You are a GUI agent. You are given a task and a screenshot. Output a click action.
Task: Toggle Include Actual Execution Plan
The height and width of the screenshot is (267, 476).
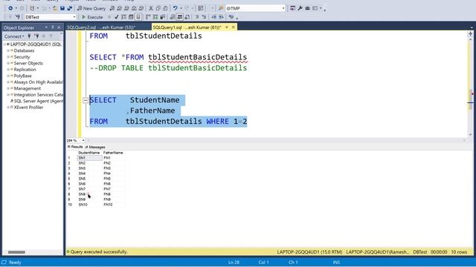click(x=148, y=17)
